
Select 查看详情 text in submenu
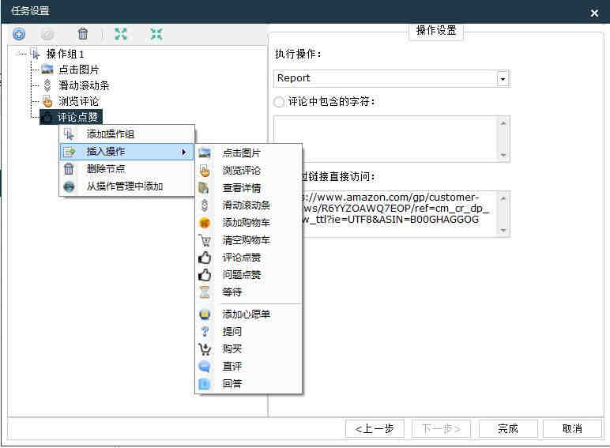[x=242, y=188]
